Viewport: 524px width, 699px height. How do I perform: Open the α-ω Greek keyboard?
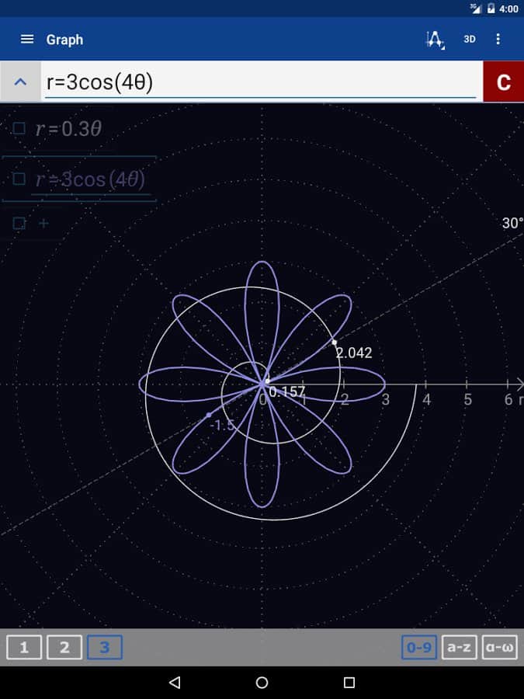point(499,647)
